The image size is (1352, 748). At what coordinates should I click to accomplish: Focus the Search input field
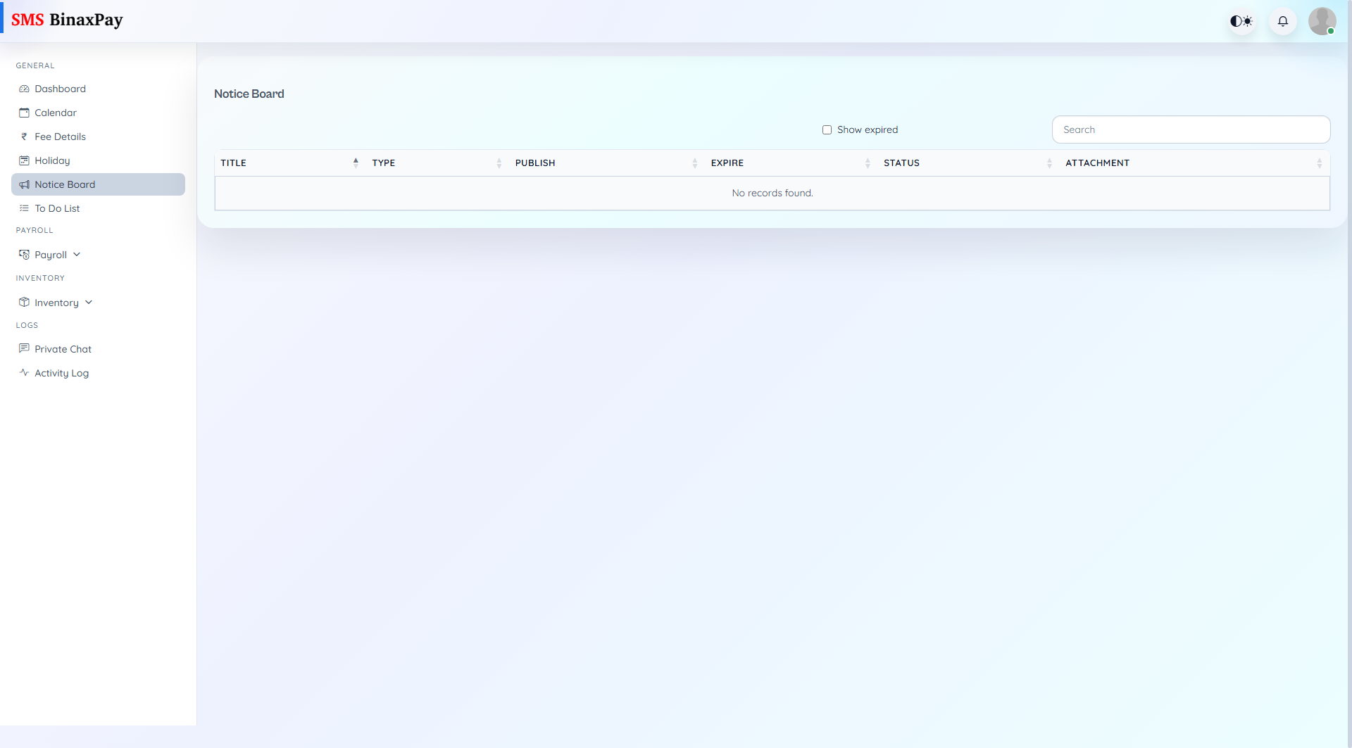pyautogui.click(x=1190, y=129)
